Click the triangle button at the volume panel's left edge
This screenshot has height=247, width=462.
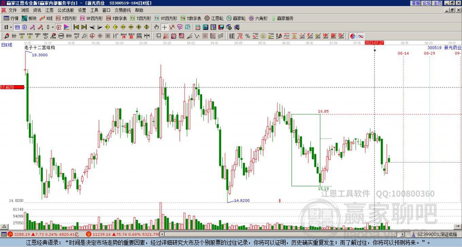tap(4, 227)
